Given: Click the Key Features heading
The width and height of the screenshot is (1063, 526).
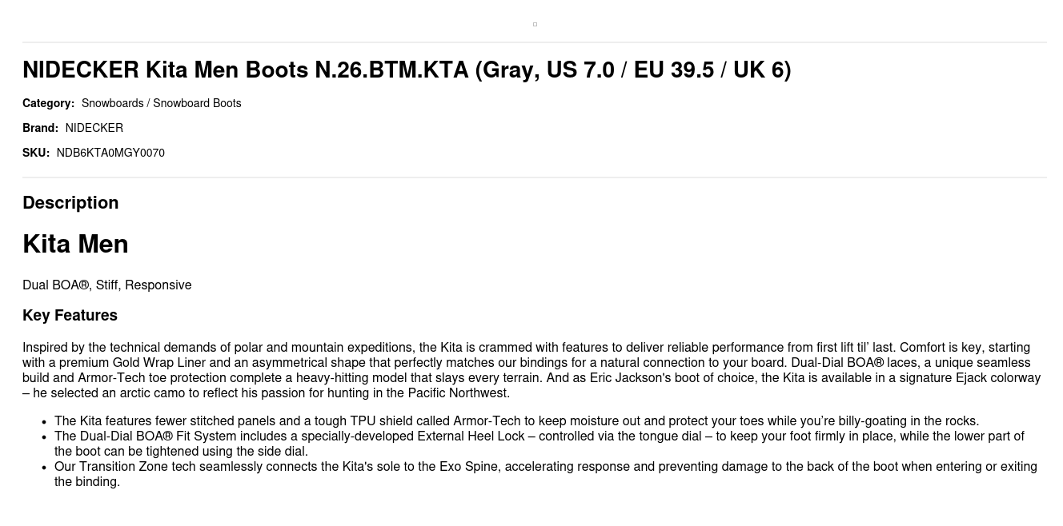Looking at the screenshot, I should pyautogui.click(x=70, y=316).
